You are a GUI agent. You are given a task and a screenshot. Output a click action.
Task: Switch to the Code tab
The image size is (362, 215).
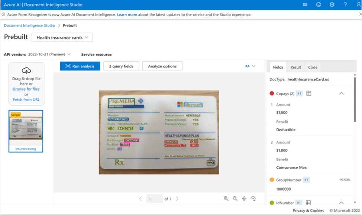pyautogui.click(x=313, y=67)
